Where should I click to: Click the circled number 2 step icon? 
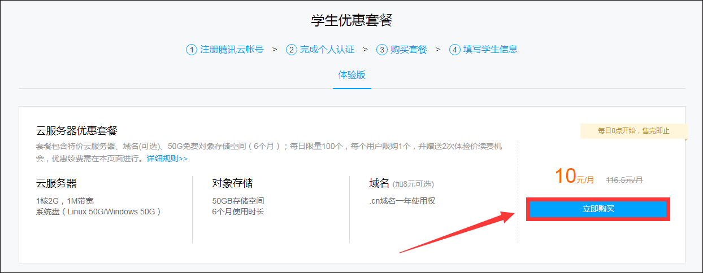click(292, 50)
